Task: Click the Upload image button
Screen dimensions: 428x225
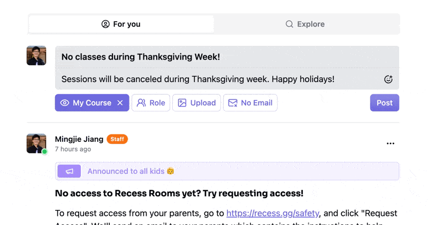Action: 196,103
